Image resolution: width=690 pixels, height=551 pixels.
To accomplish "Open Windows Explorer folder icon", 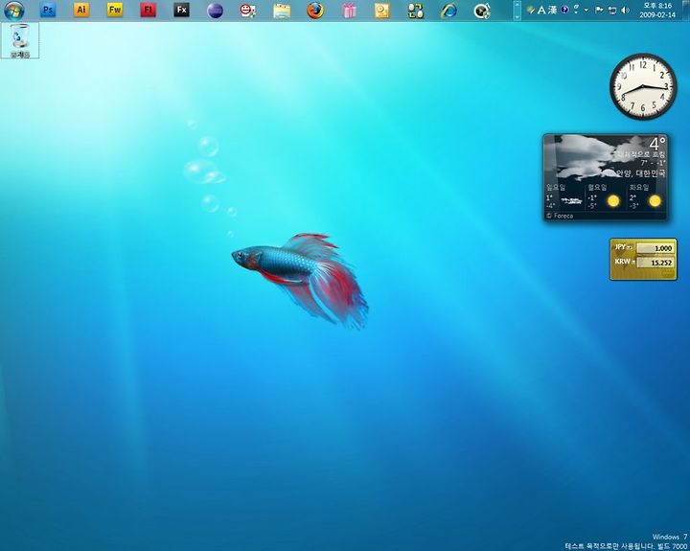I will click(282, 11).
